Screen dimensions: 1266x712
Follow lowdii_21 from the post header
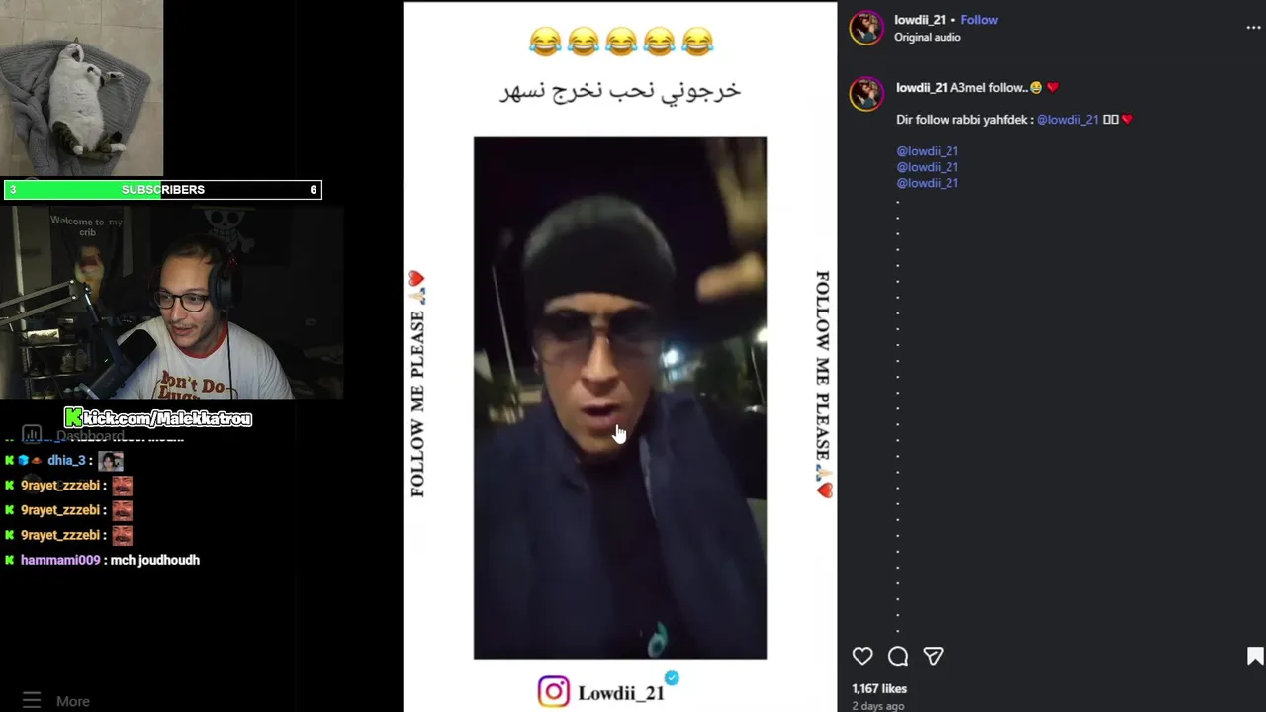coord(979,20)
